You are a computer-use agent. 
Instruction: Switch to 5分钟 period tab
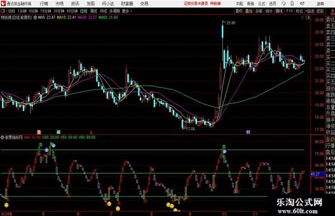(x=33, y=11)
